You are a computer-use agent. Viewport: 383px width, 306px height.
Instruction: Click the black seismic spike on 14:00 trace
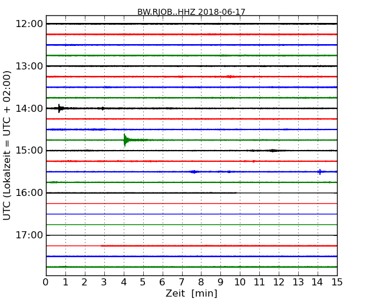click(x=60, y=108)
